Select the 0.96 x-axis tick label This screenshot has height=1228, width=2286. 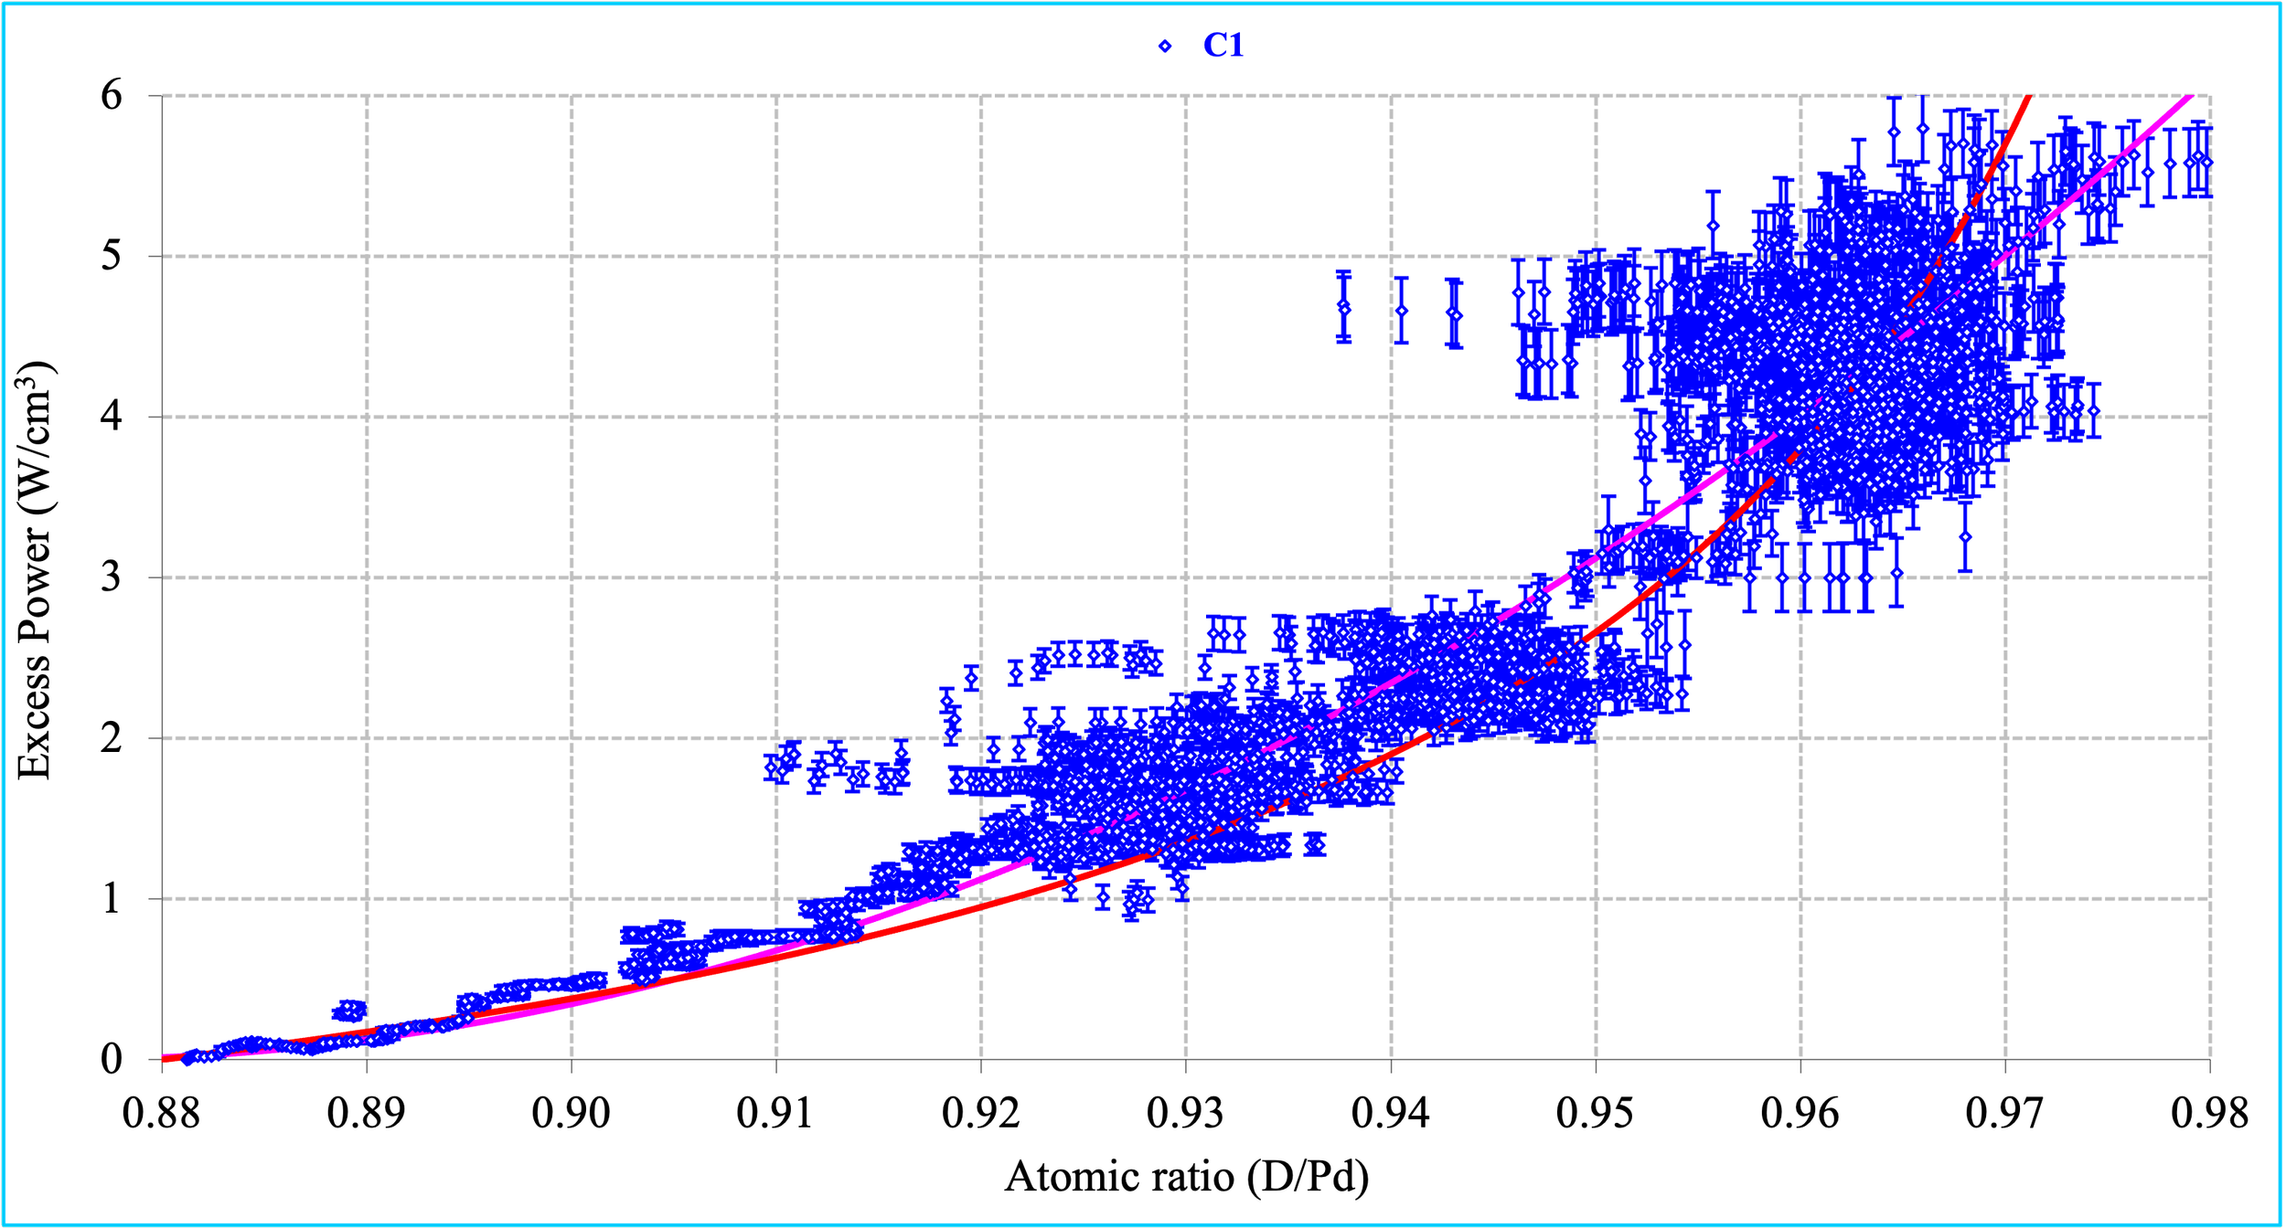1800,1113
